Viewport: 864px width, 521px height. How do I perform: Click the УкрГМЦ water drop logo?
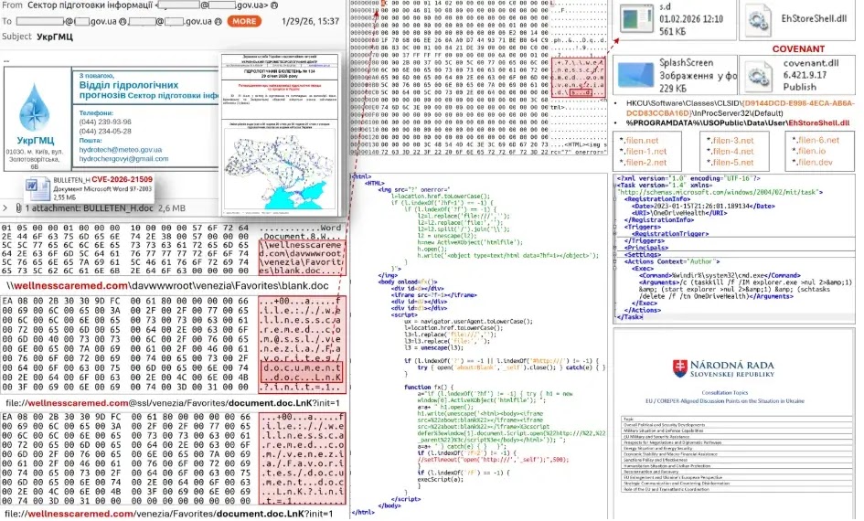coord(35,107)
